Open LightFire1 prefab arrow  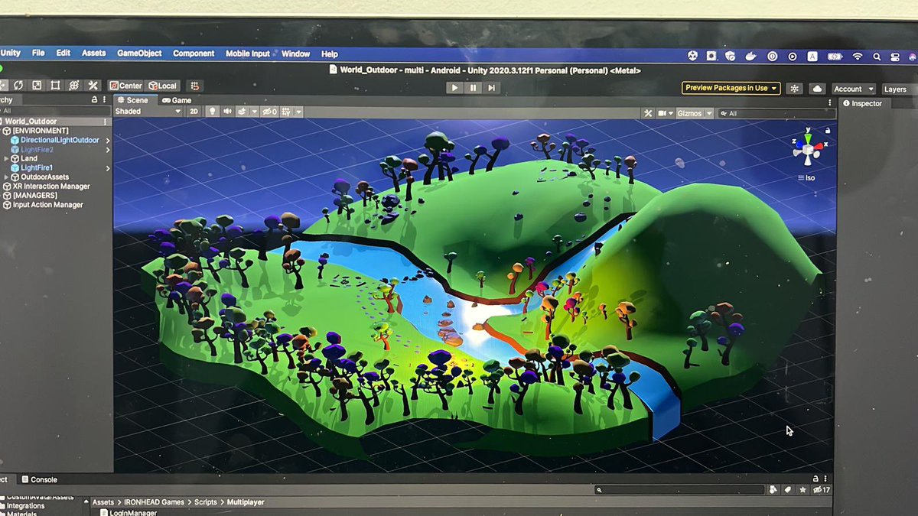pos(108,168)
